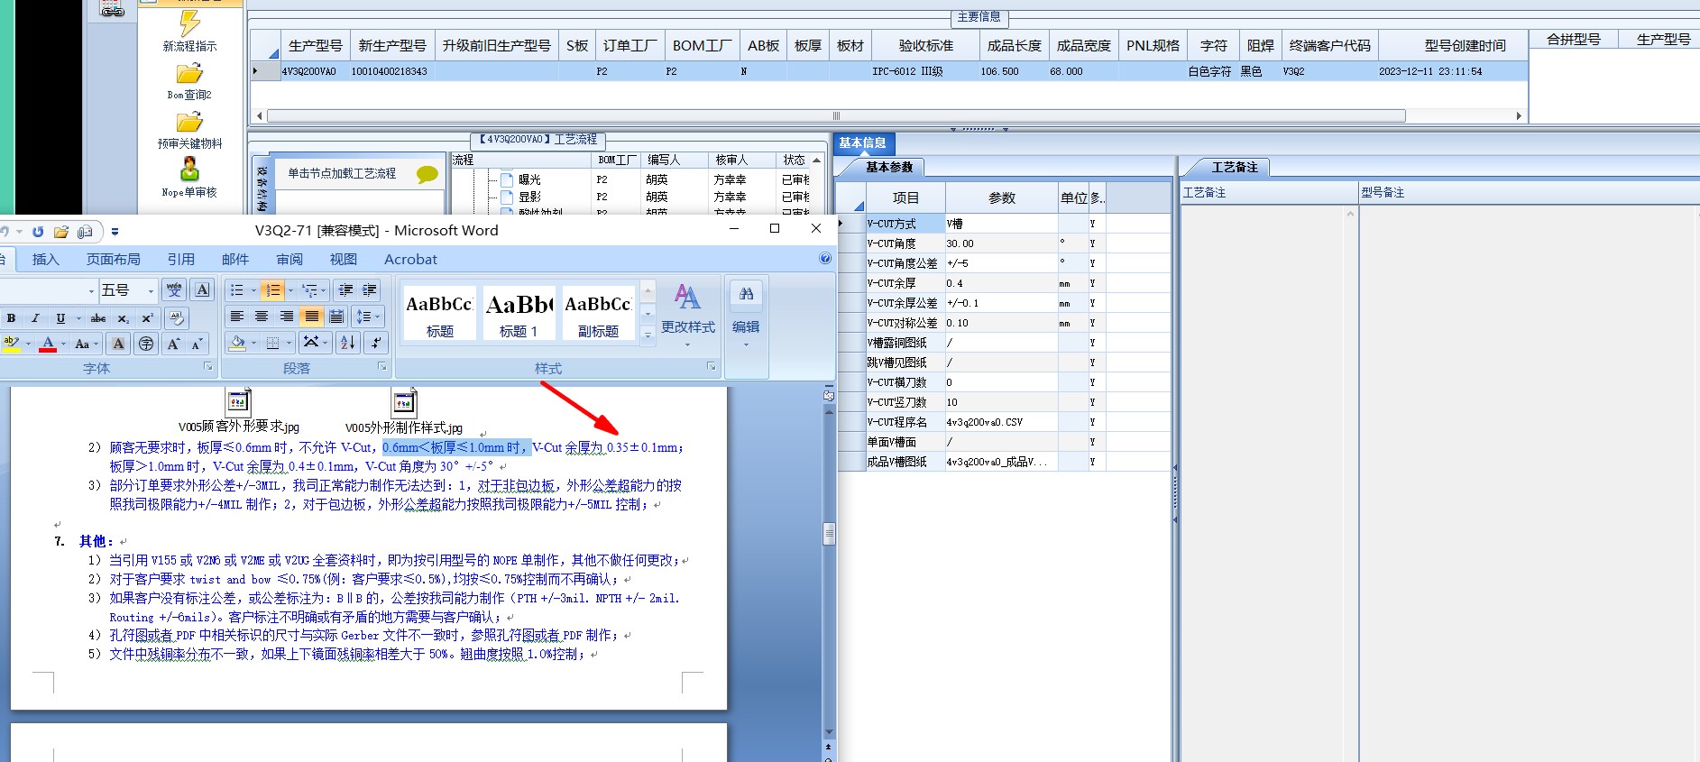Image resolution: width=1700 pixels, height=762 pixels.
Task: Open the 预审关键物料 folder shortcut
Action: coord(189,129)
